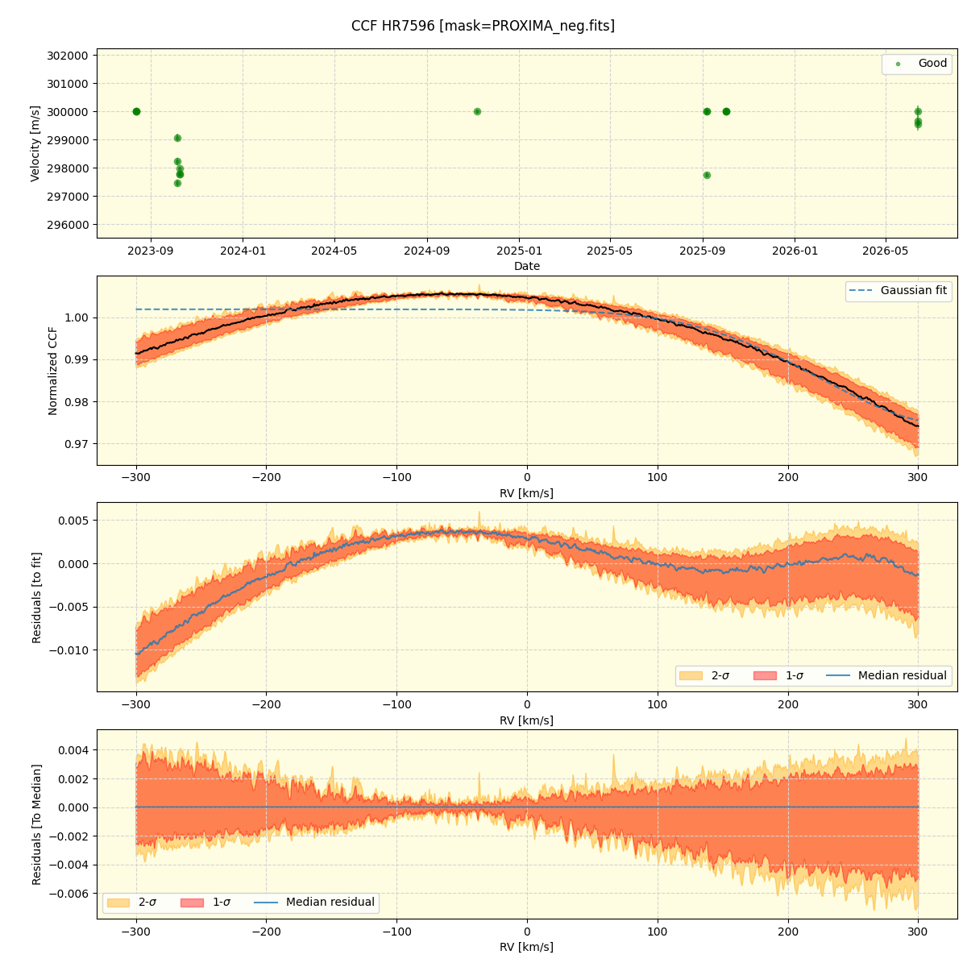
Task: Click the '1.00' tick on the Normalized CCF axis
Action: coord(78,317)
